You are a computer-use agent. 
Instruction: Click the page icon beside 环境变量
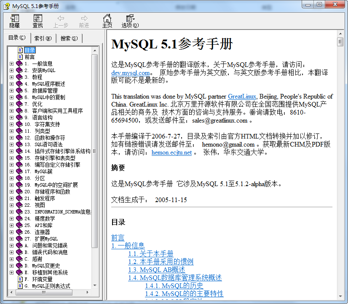tap(20, 279)
